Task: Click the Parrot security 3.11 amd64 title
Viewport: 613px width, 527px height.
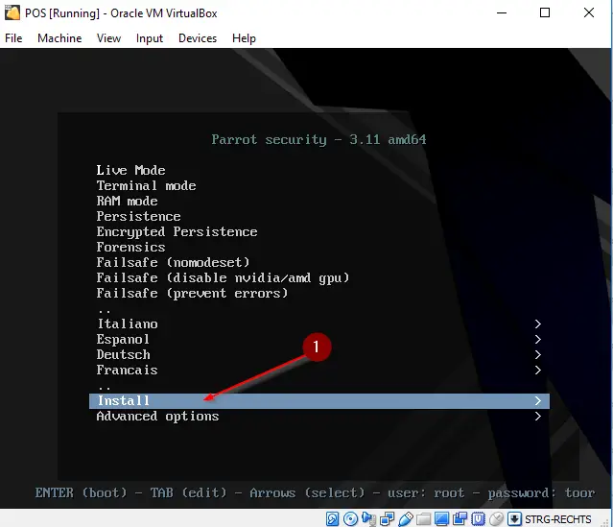Action: 319,140
